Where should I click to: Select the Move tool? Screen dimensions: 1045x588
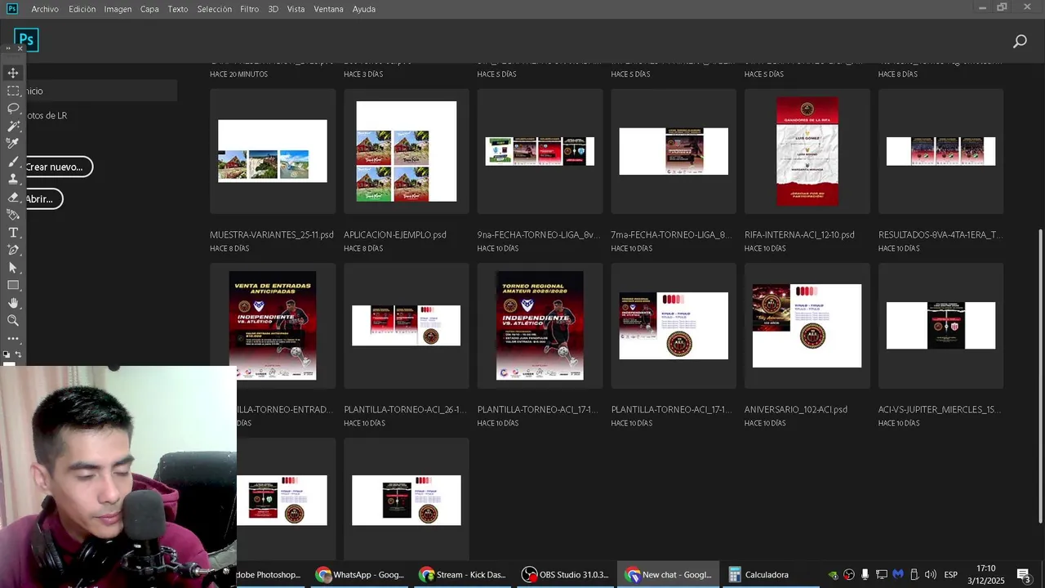(x=13, y=73)
